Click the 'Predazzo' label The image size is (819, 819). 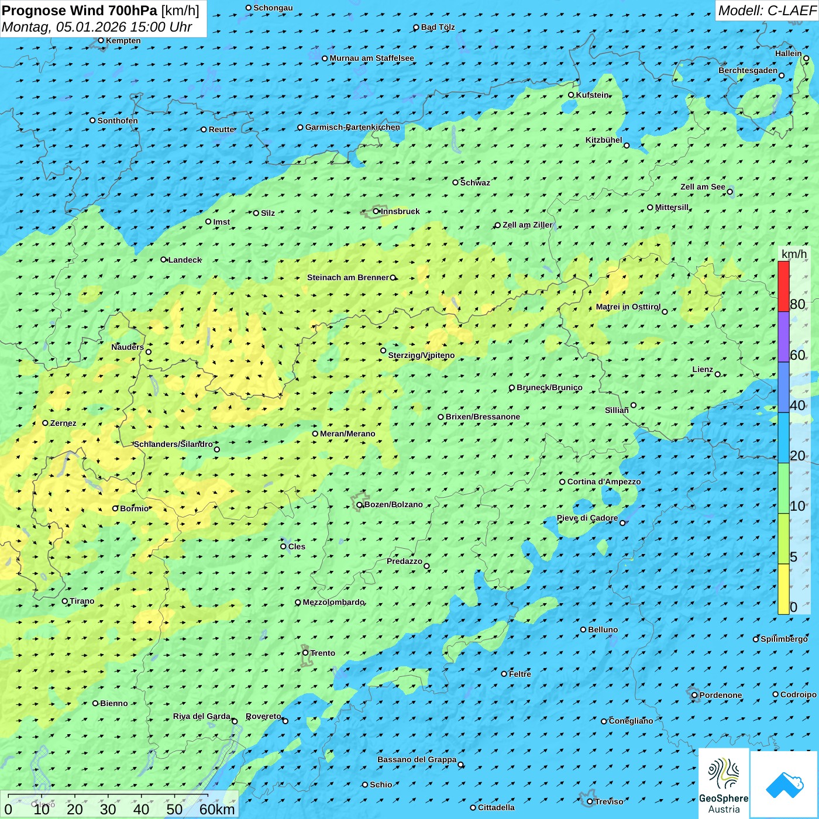click(x=404, y=561)
